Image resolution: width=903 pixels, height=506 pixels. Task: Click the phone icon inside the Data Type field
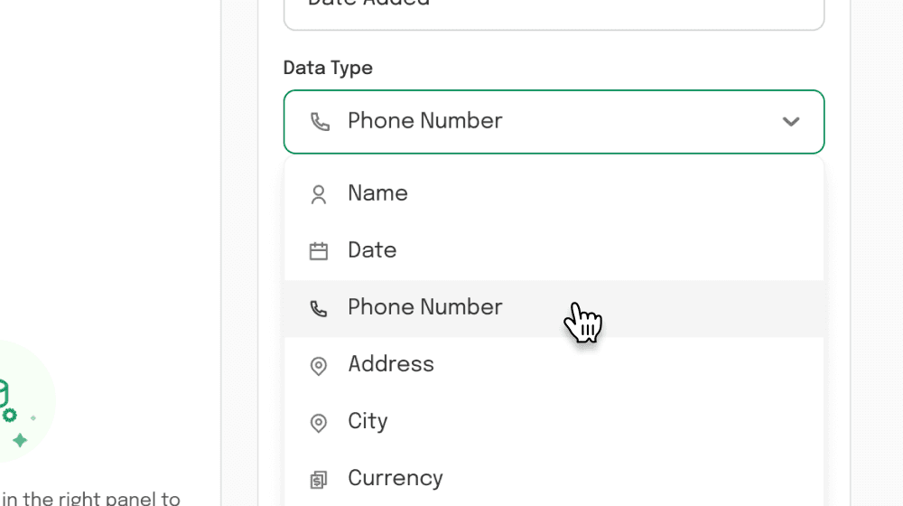(x=321, y=122)
